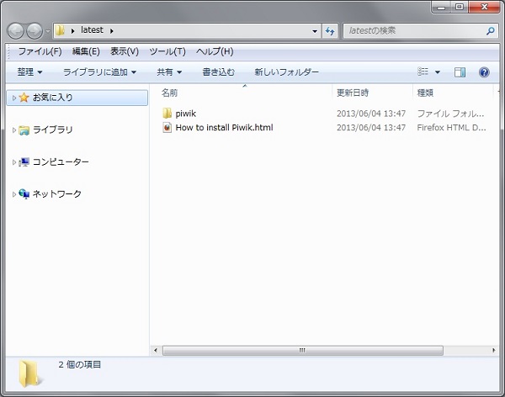Screen dimensions: 505x397
Task: Open the ファイル(F) menu
Action: click(x=40, y=51)
